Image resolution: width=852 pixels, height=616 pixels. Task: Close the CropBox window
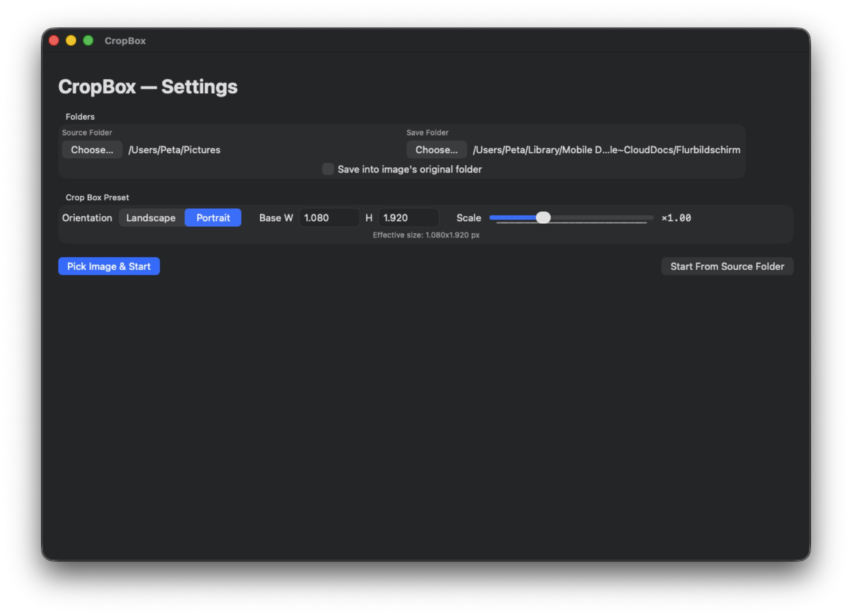tap(54, 41)
